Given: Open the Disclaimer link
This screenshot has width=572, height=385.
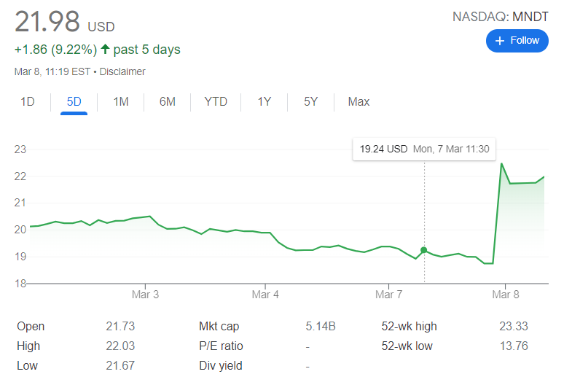Looking at the screenshot, I should [x=122, y=71].
